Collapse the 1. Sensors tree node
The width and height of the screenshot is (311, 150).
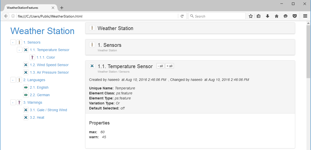(13, 42)
